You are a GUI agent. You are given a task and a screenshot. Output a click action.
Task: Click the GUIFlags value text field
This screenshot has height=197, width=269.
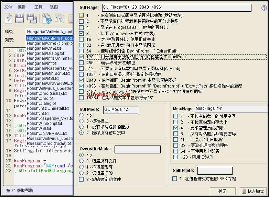pyautogui.click(x=176, y=8)
